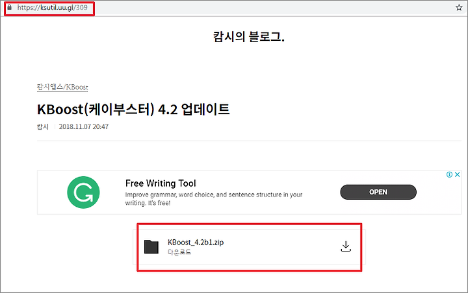
Task: Click the green Grammarly logo in the ad
Action: [83, 193]
